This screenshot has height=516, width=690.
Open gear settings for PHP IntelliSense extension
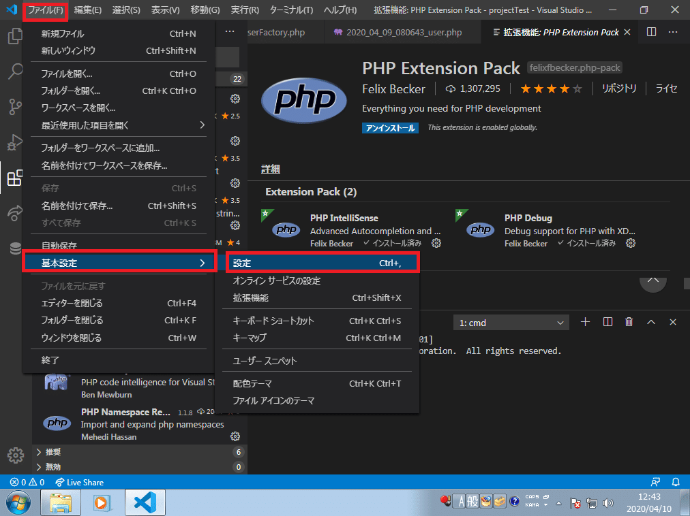436,243
